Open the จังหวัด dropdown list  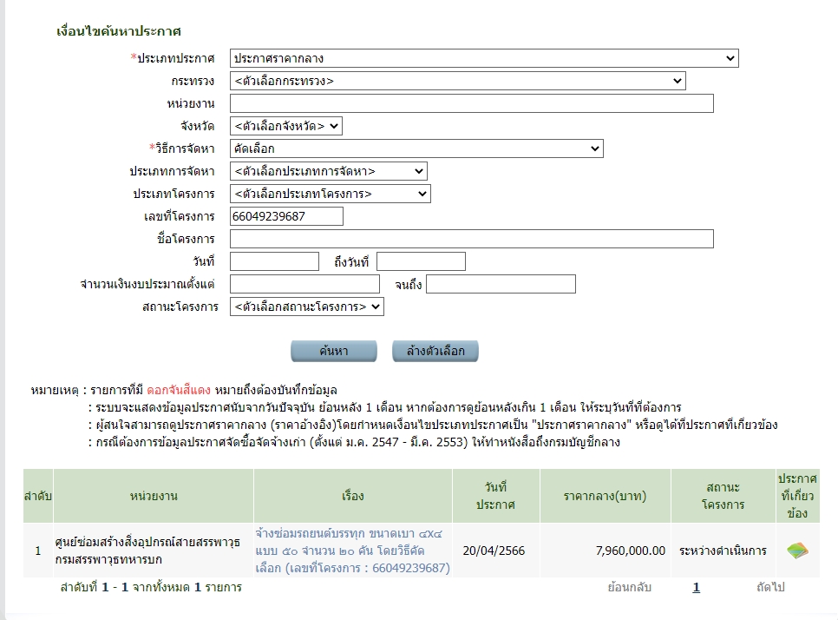tap(286, 126)
